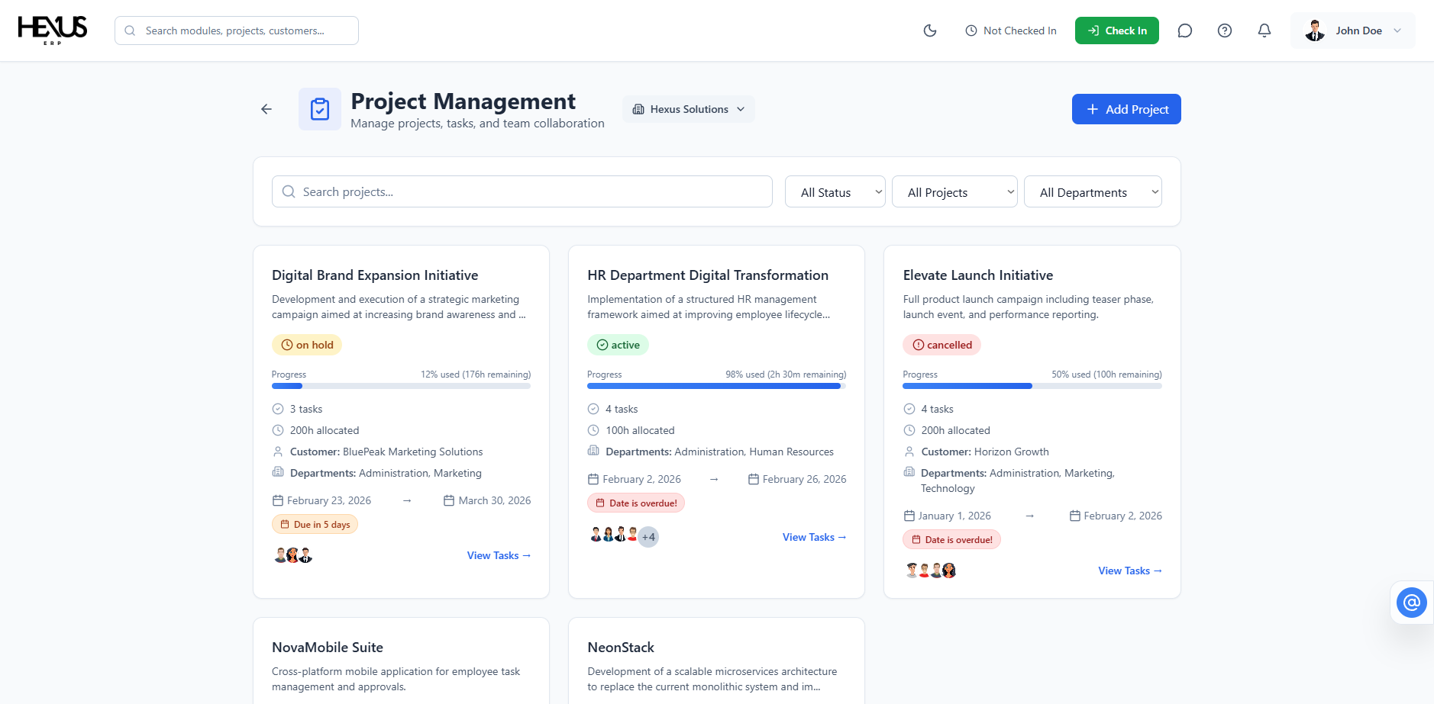Open the NeonStack project title
Viewport: 1434px width, 704px height.
click(621, 648)
